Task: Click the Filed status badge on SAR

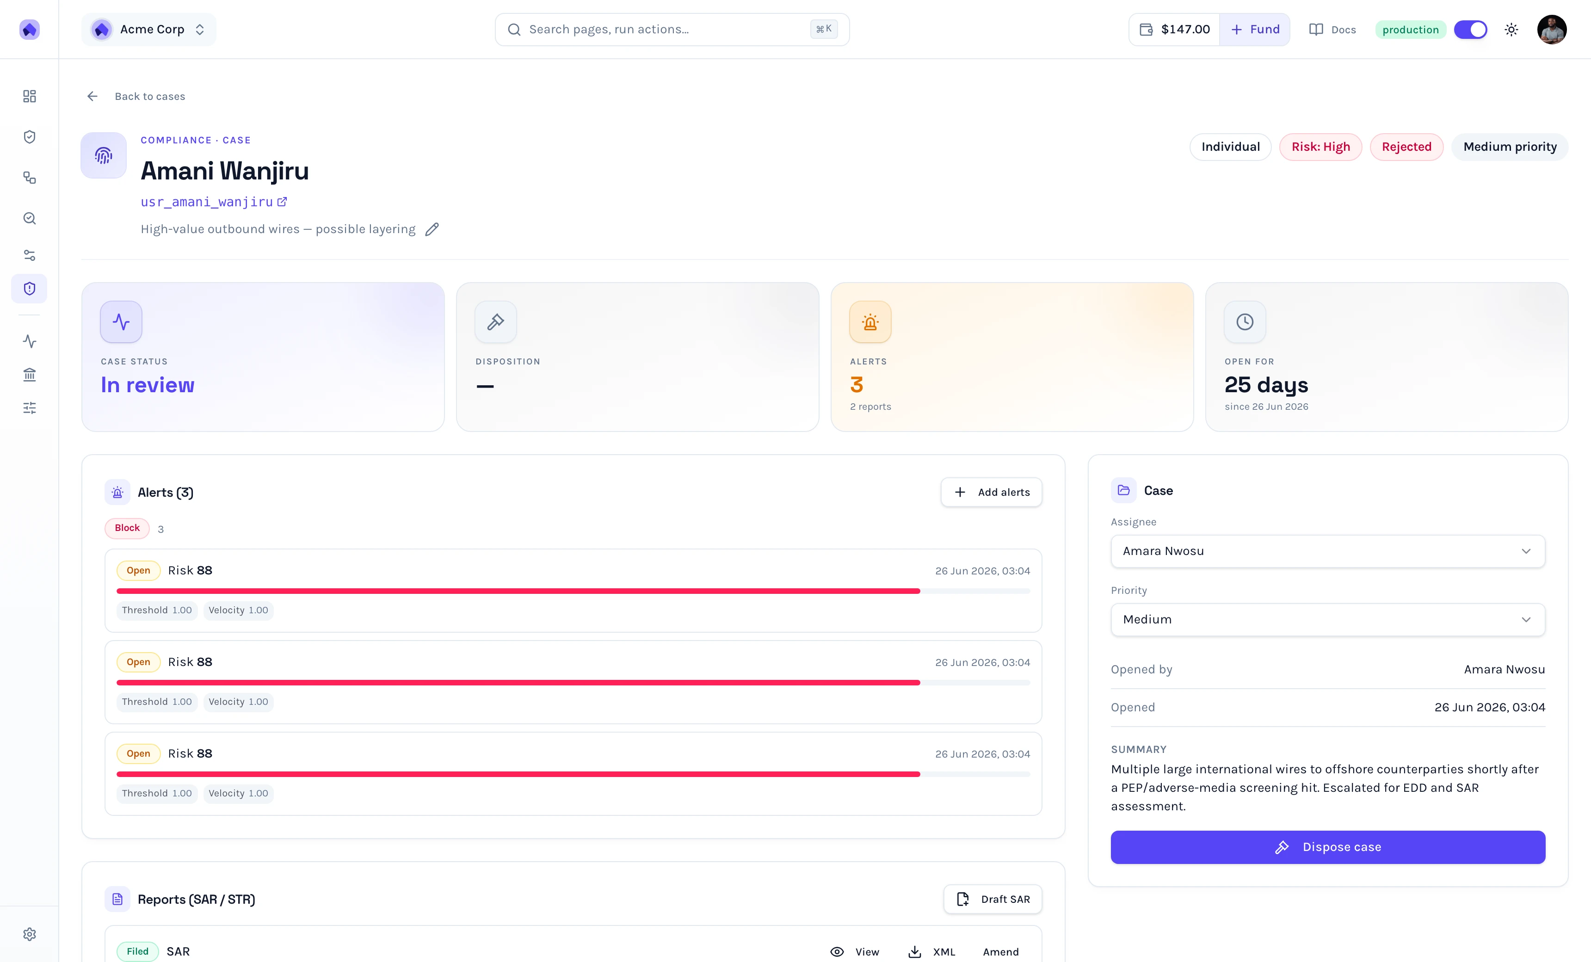Action: click(137, 951)
